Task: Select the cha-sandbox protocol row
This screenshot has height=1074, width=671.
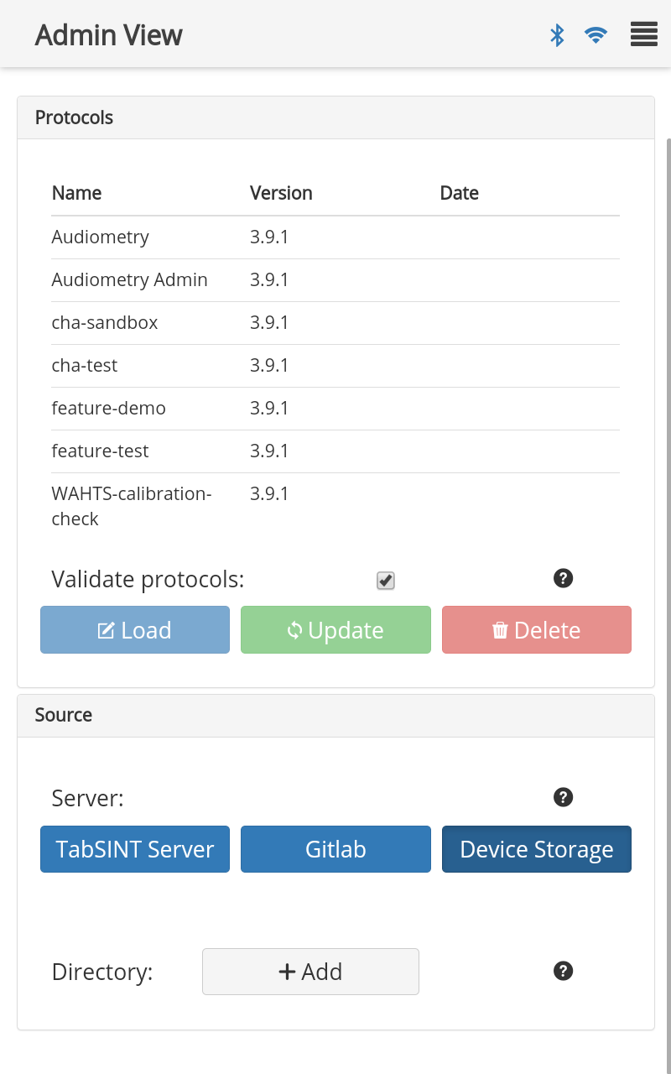Action: click(x=335, y=323)
